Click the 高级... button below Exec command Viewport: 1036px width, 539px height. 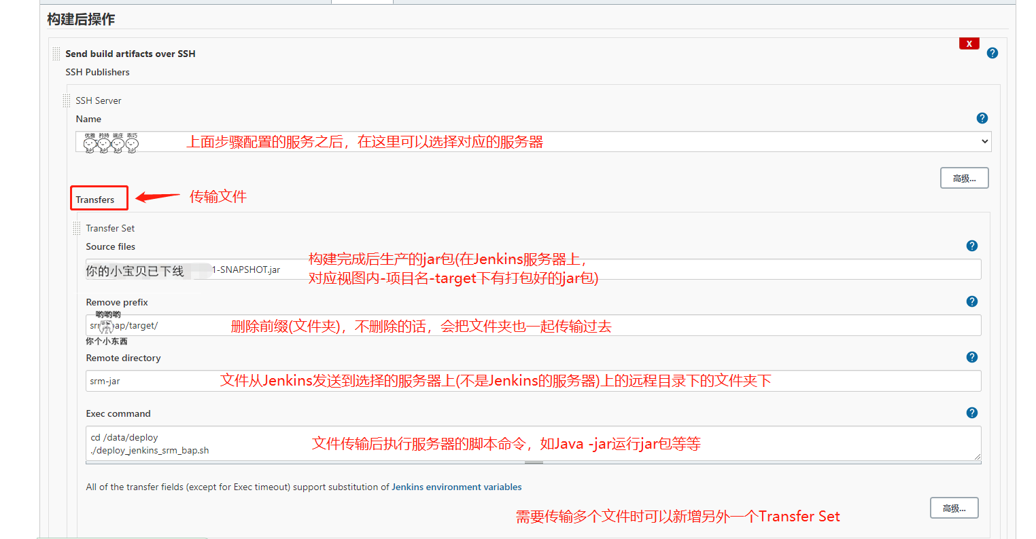[x=954, y=508]
